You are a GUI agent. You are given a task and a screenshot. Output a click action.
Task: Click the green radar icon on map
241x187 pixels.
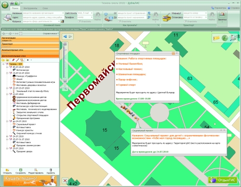coord(225,38)
